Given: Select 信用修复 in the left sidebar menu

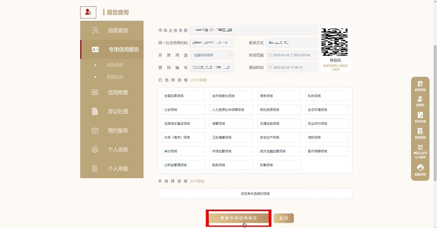Looking at the screenshot, I should (112, 92).
